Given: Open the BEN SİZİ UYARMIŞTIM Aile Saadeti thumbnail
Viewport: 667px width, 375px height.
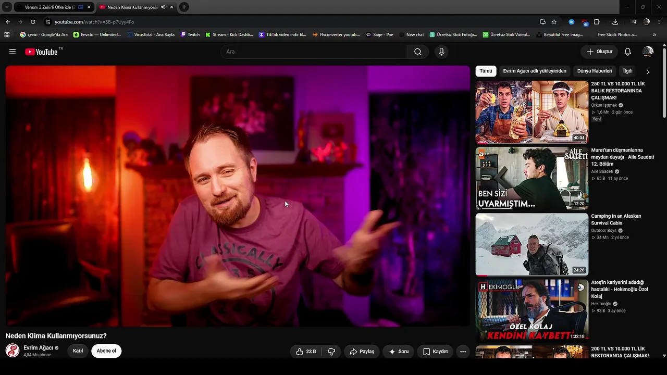Looking at the screenshot, I should pyautogui.click(x=532, y=179).
